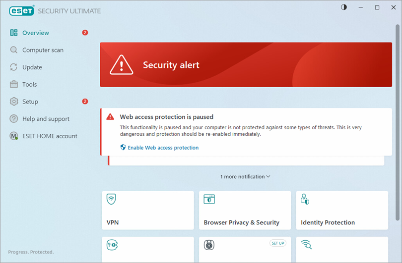Minimize the ESET window
Viewport: 402px width, 263px height.
point(361,7)
